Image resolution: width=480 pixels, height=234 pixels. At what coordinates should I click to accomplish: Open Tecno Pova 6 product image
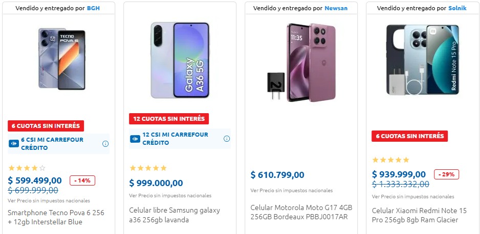pyautogui.click(x=62, y=59)
